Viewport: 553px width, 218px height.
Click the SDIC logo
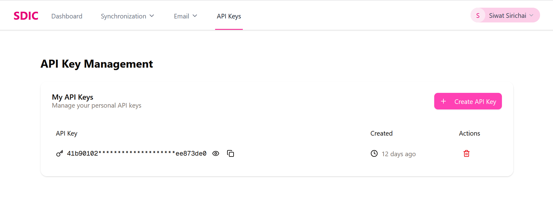point(26,16)
